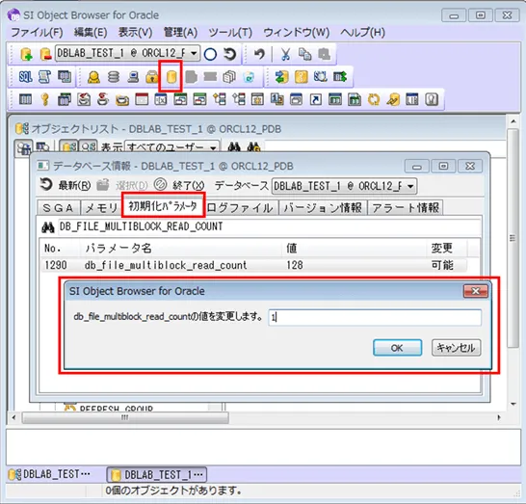Click the scissors cut icon

(285, 54)
